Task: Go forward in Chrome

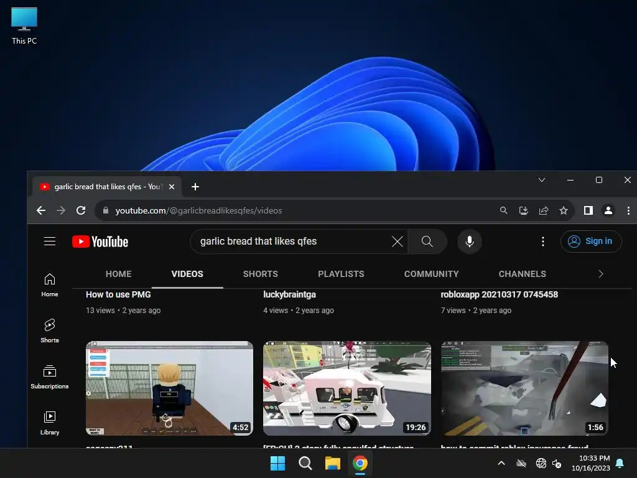Action: point(61,210)
